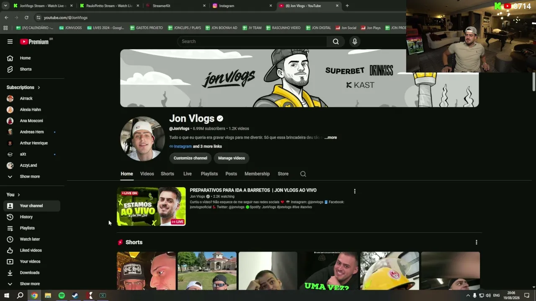Screen dimensions: 536x301
Task: Open Spotify from the taskbar
Action: tap(62, 296)
